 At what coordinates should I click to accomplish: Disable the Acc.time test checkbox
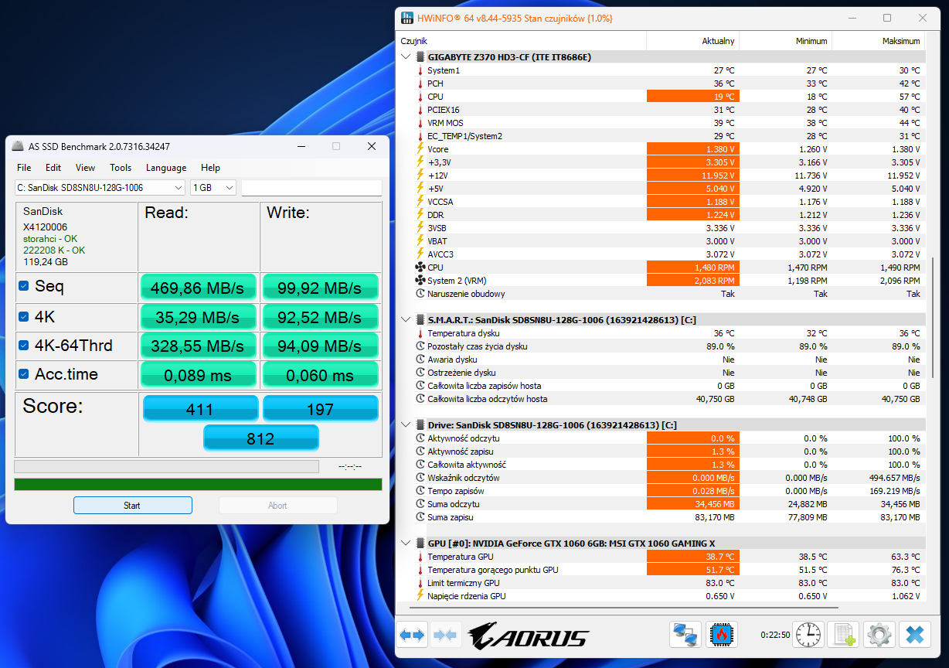tap(24, 375)
